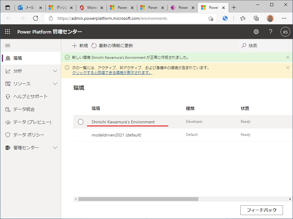Open the browser favorites list icon
This screenshot has width=293, height=219.
click(243, 18)
